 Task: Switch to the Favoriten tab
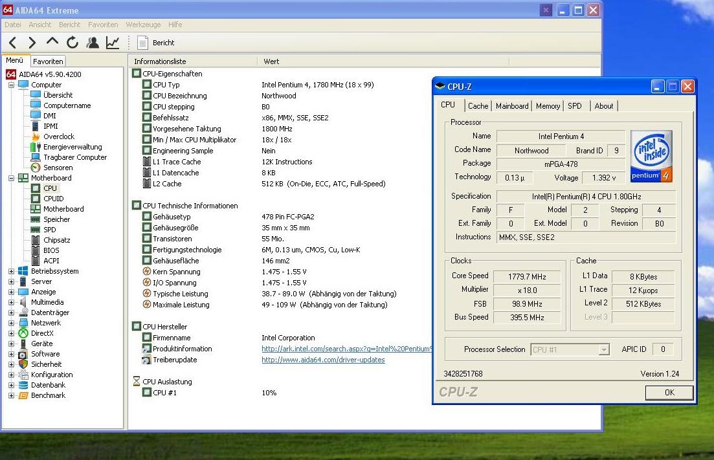pos(49,61)
